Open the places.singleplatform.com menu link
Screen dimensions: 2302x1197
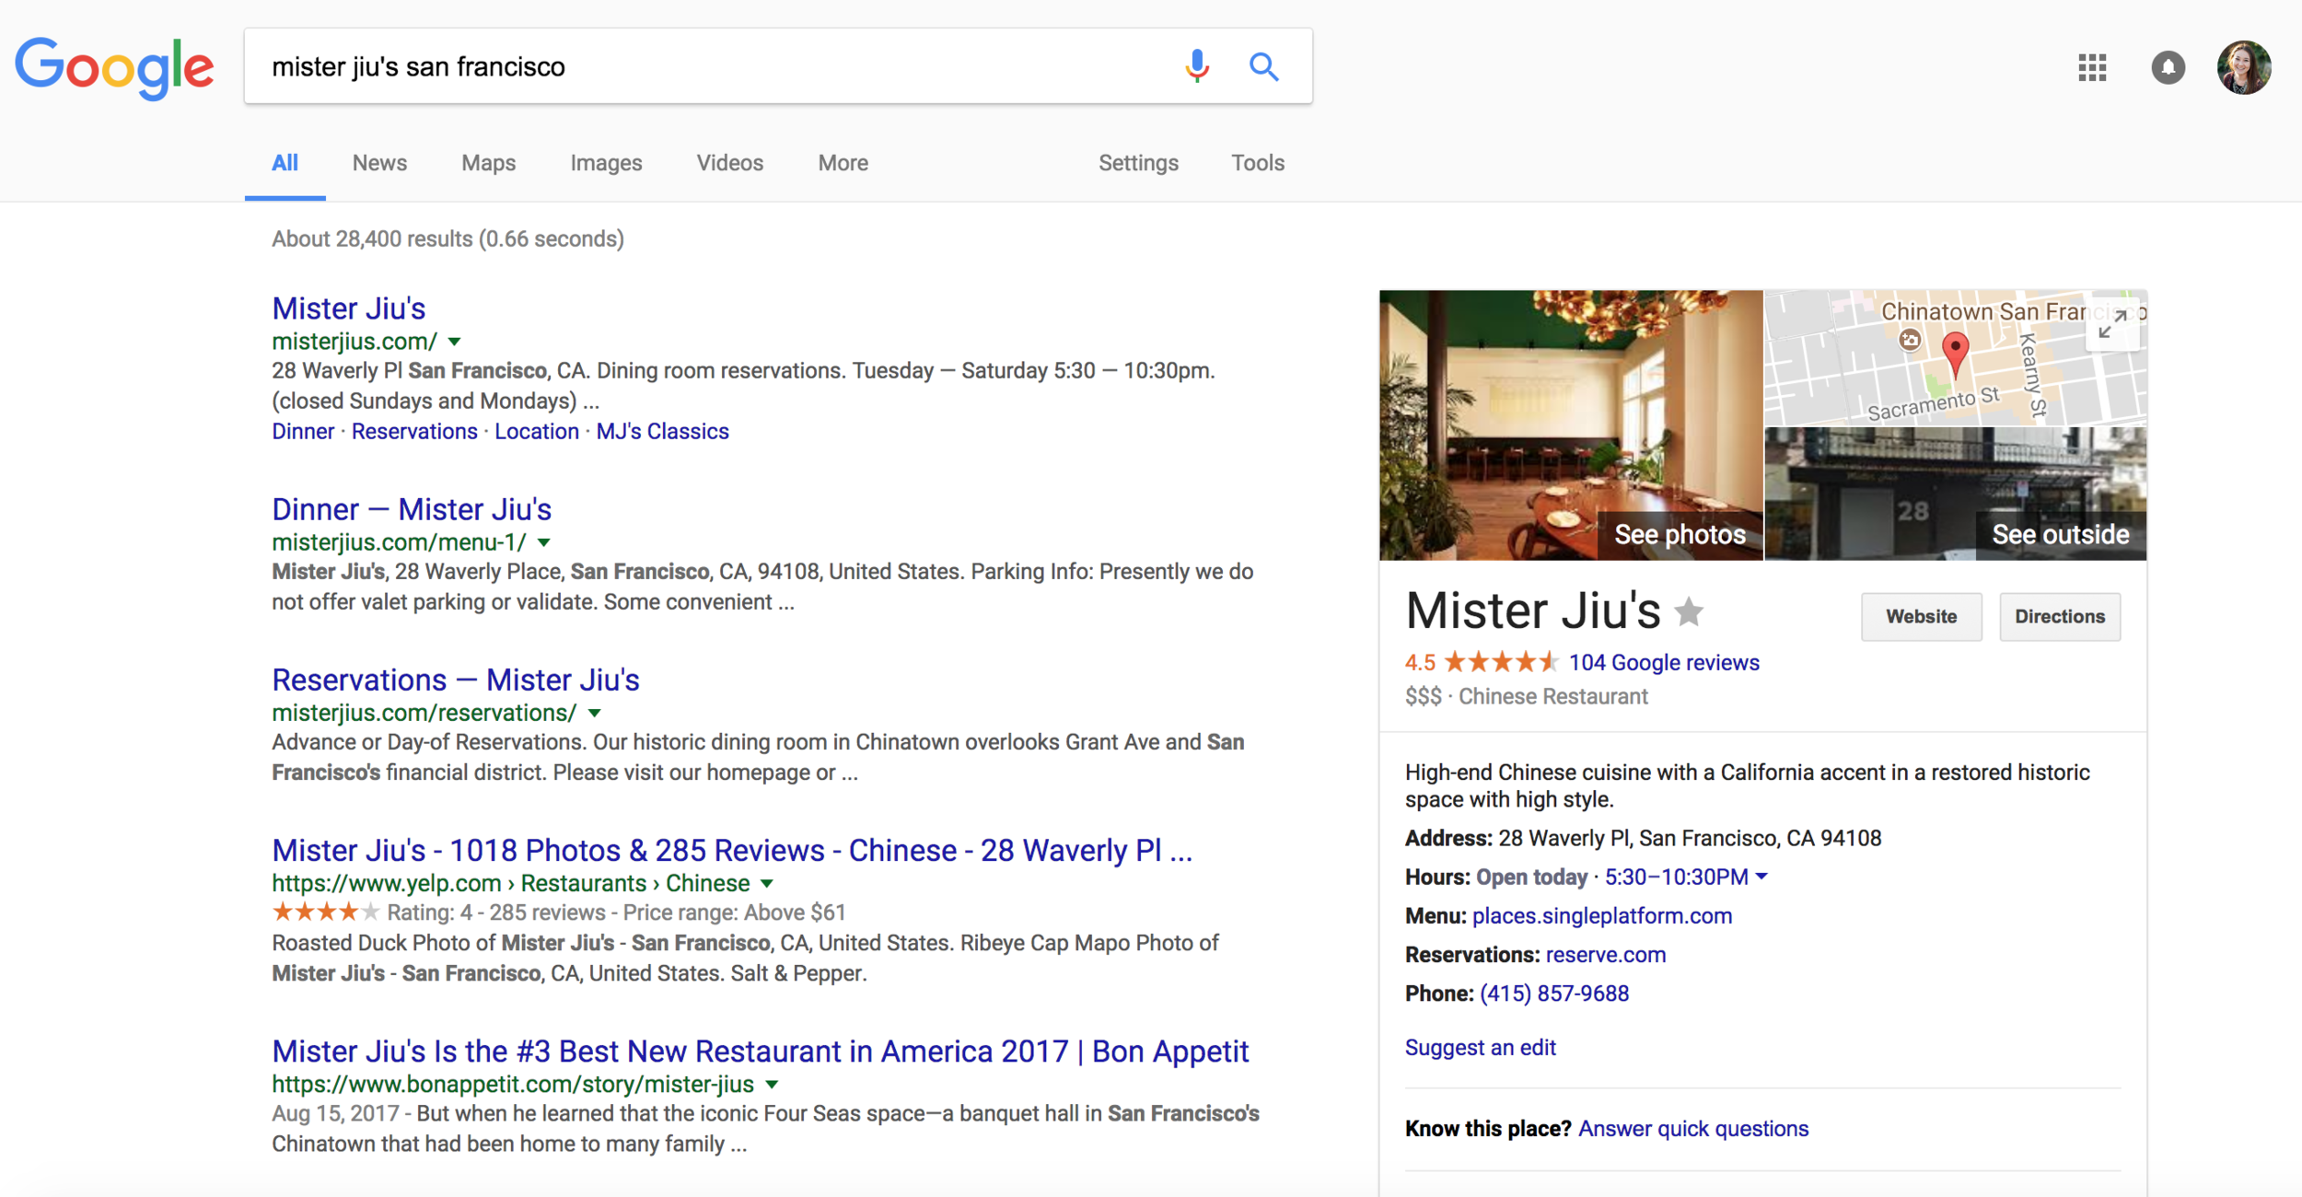pos(1602,916)
